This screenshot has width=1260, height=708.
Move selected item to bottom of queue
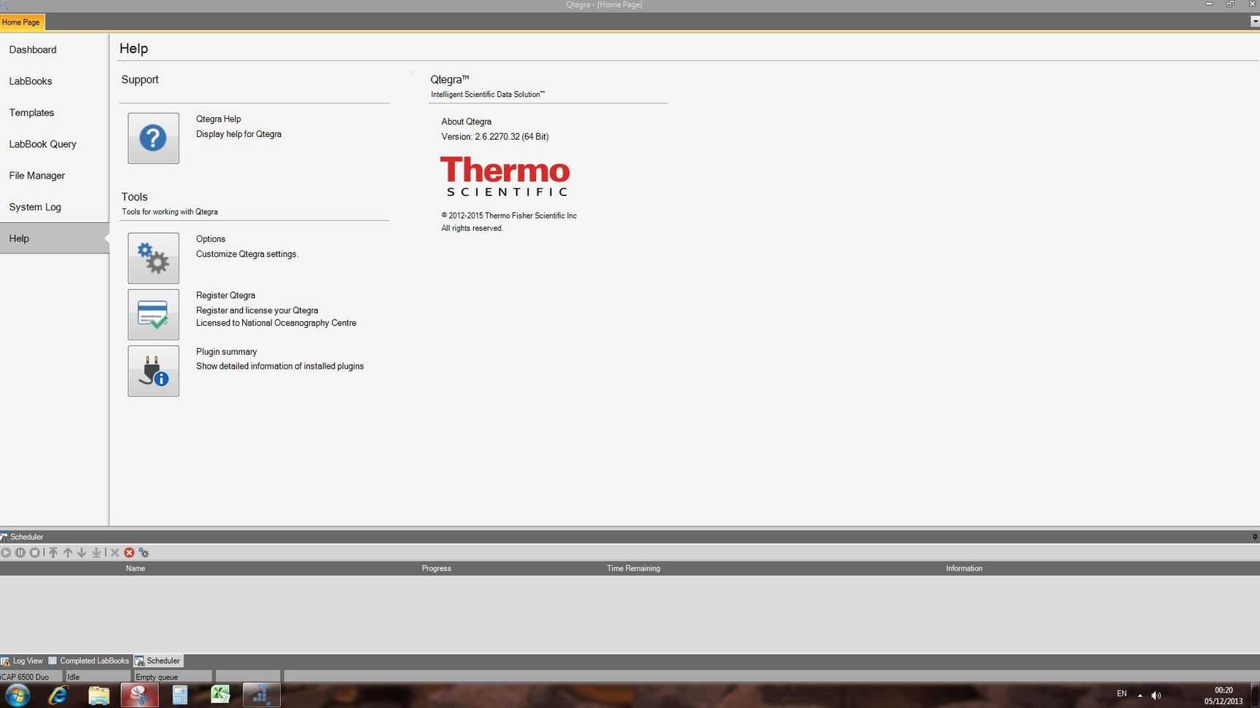(x=96, y=553)
